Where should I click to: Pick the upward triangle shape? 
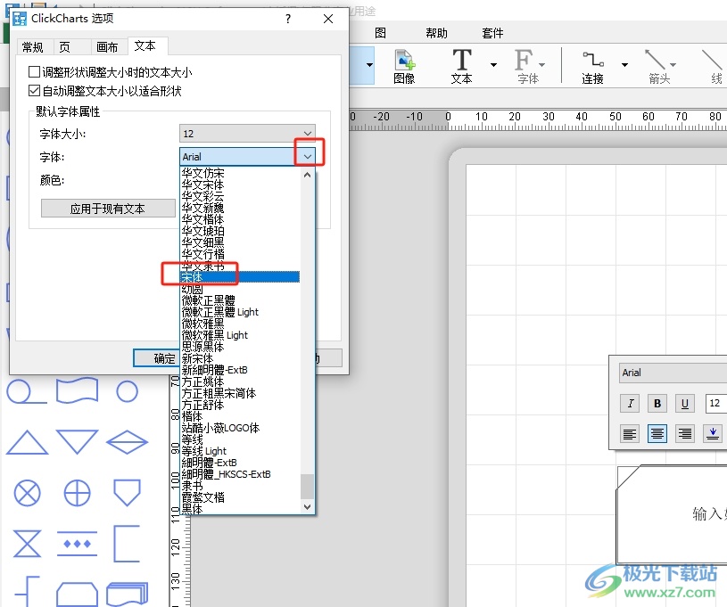28,442
